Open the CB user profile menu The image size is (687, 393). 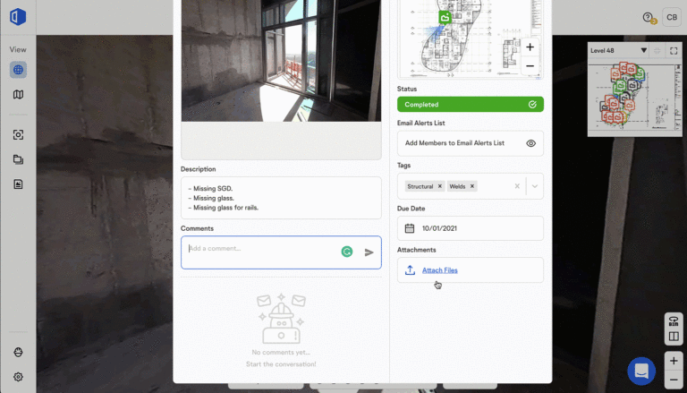point(671,17)
